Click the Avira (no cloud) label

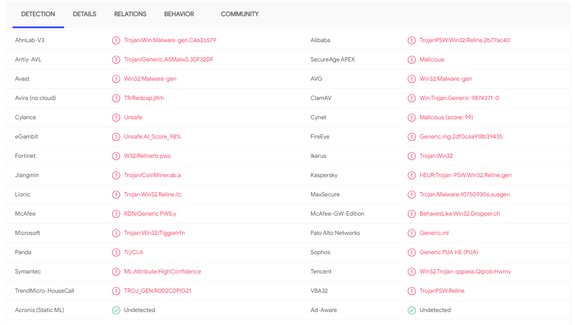pyautogui.click(x=35, y=98)
